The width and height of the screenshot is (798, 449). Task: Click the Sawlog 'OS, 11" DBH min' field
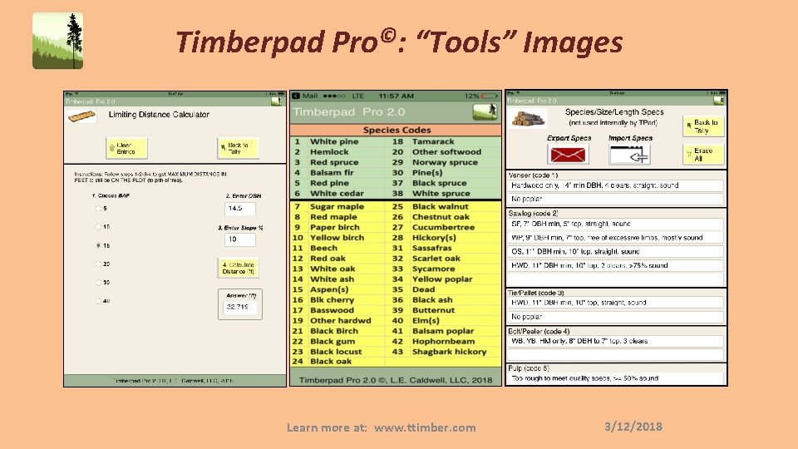pyautogui.click(x=615, y=251)
